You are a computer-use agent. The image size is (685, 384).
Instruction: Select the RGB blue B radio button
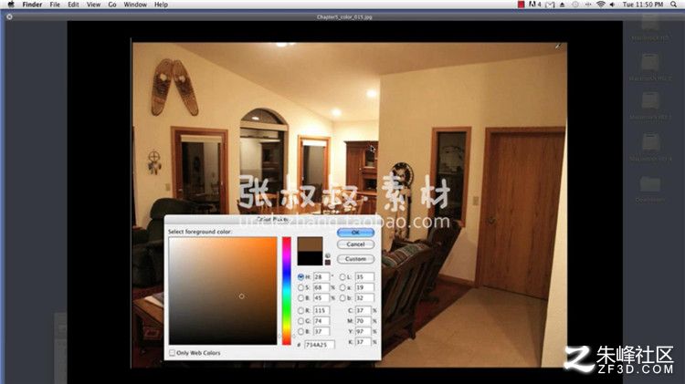click(x=300, y=332)
